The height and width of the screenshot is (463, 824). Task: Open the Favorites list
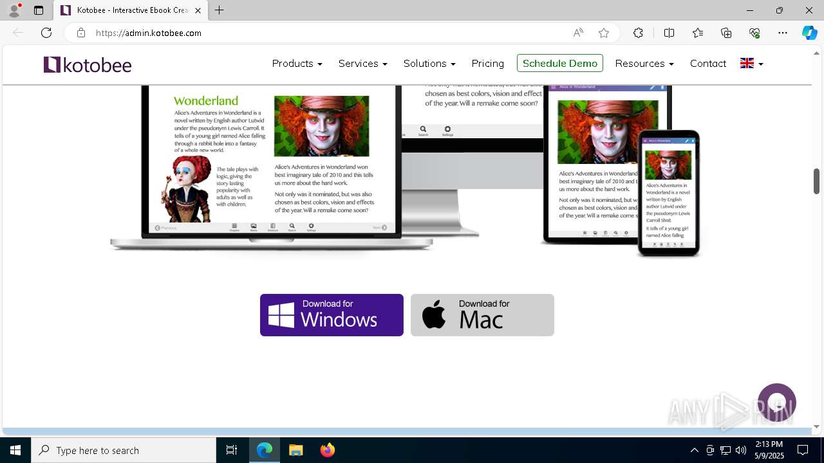698,33
